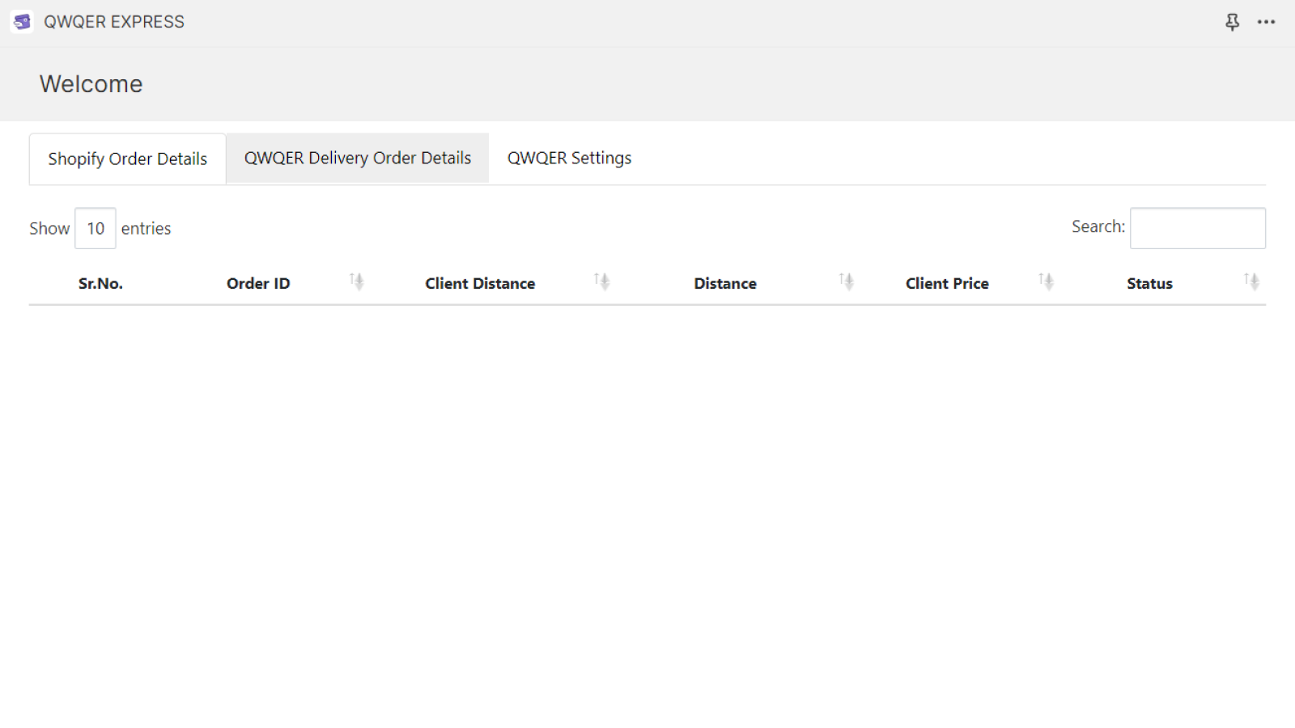The width and height of the screenshot is (1295, 728).
Task: Click the QWQER EXPRESS title text
Action: pyautogui.click(x=114, y=22)
